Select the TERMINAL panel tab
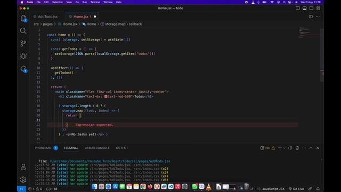 tap(71, 148)
